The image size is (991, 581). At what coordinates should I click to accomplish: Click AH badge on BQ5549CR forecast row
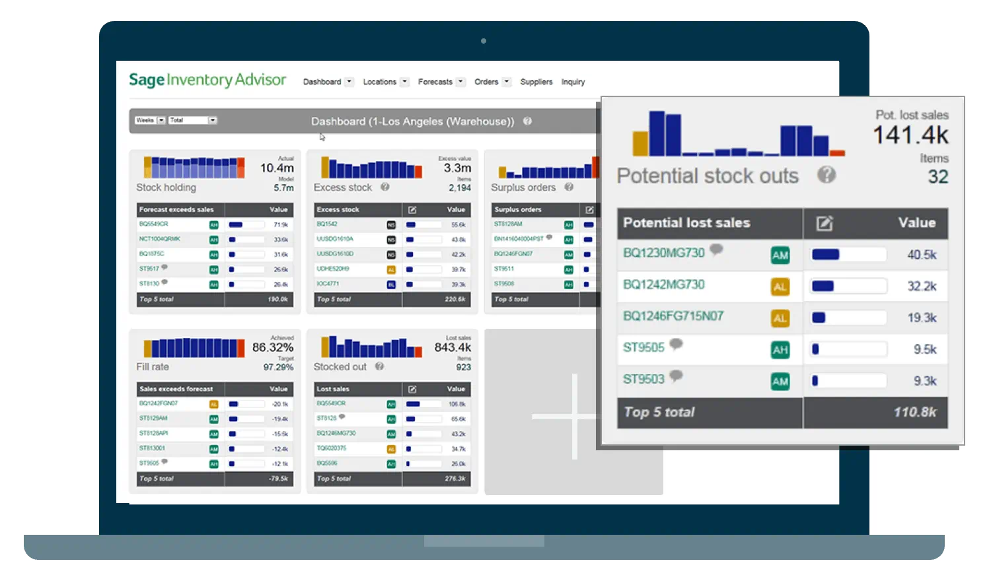[x=213, y=225]
